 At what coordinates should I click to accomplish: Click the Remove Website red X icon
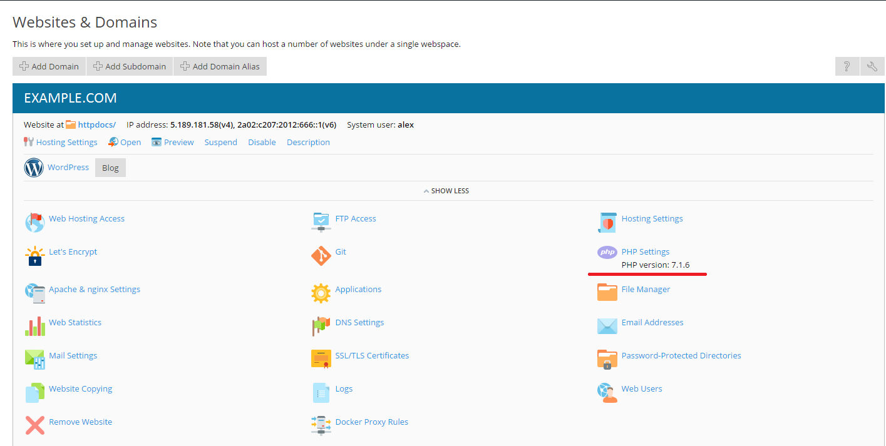click(x=34, y=425)
